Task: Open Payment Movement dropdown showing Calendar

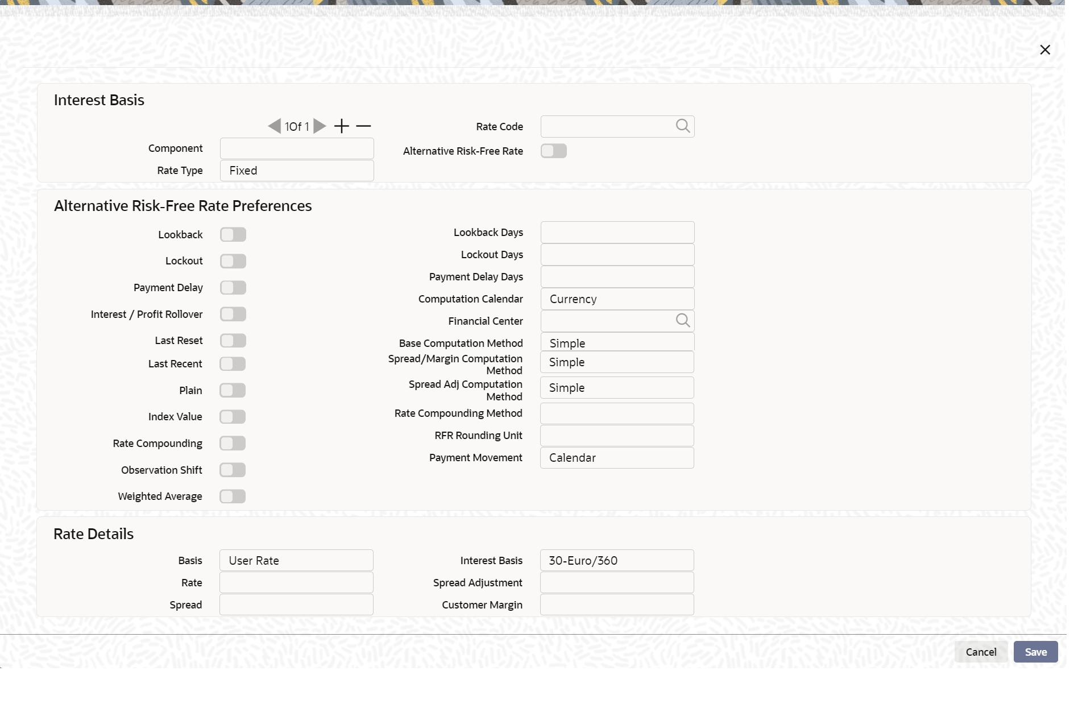Action: point(617,458)
